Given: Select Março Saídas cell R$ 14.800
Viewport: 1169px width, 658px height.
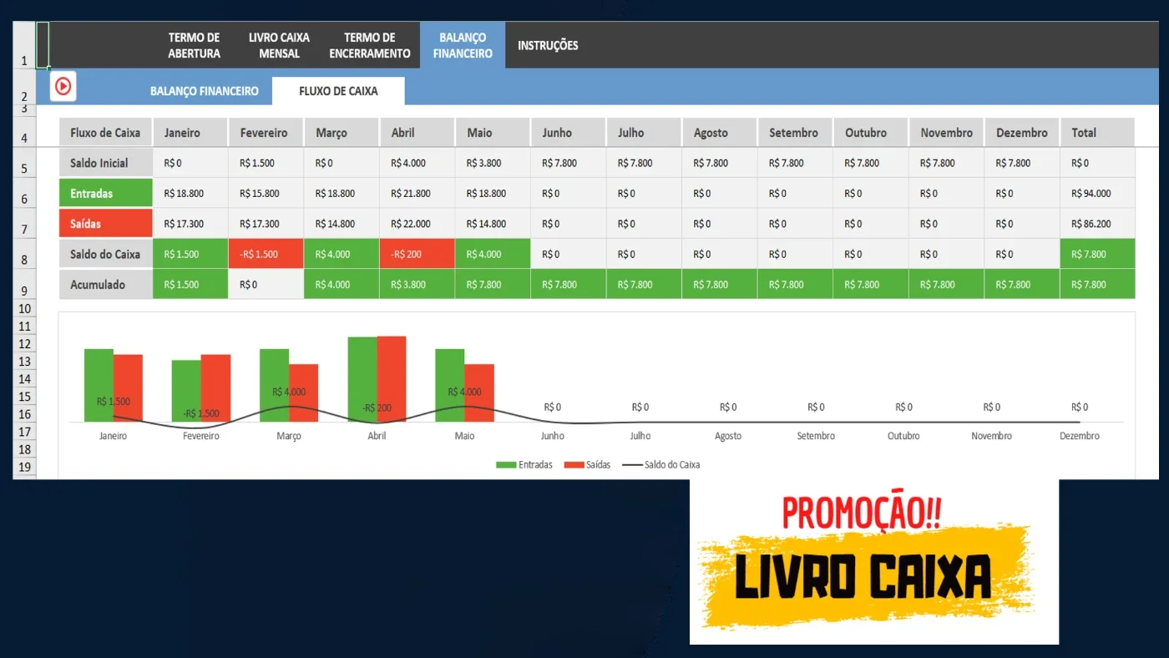Looking at the screenshot, I should click(342, 224).
